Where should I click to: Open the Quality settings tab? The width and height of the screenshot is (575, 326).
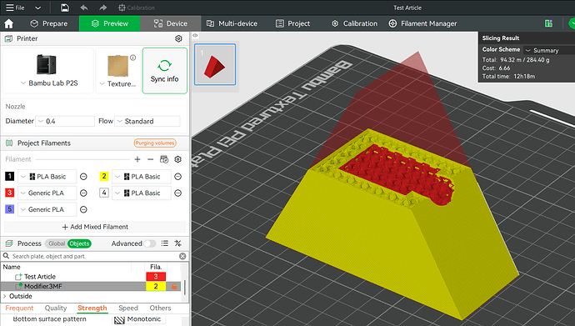(x=56, y=308)
